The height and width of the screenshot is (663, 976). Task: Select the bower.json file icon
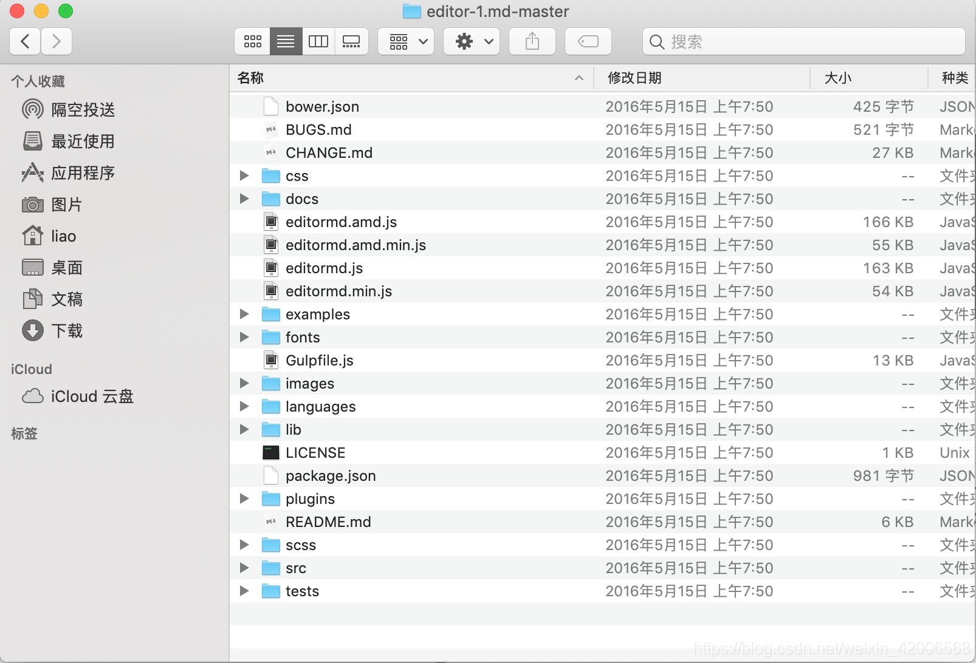271,106
